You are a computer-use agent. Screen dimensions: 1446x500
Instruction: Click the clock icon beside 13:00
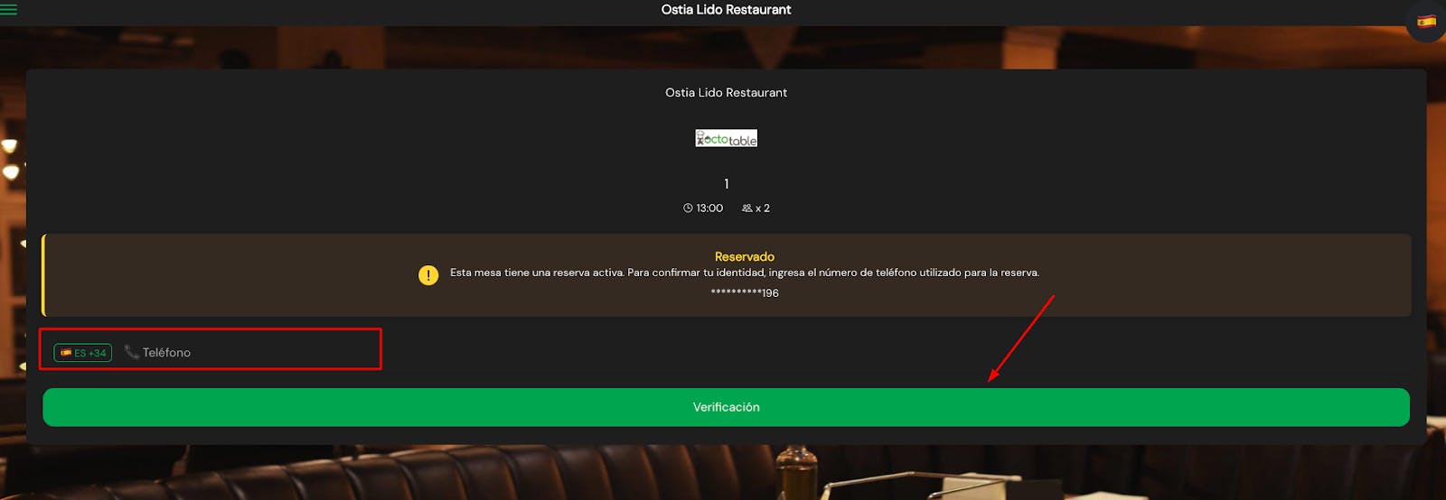(x=688, y=208)
